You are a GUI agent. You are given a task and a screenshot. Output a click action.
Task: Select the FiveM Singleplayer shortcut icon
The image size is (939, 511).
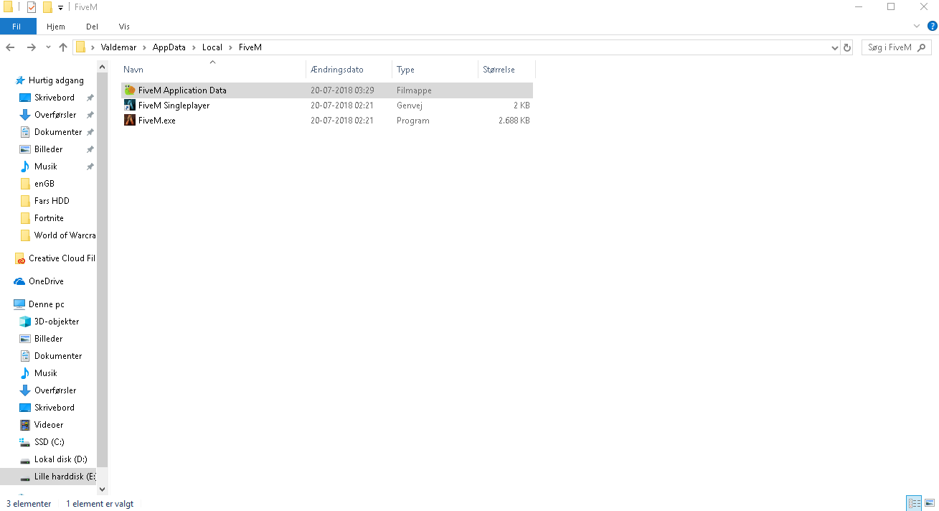pyautogui.click(x=130, y=106)
